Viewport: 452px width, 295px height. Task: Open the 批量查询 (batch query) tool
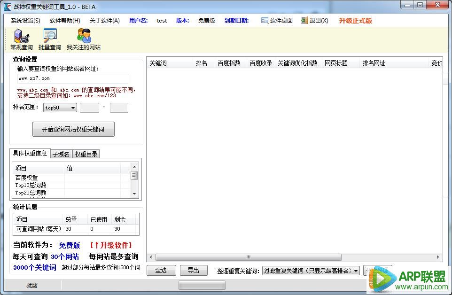click(x=50, y=39)
